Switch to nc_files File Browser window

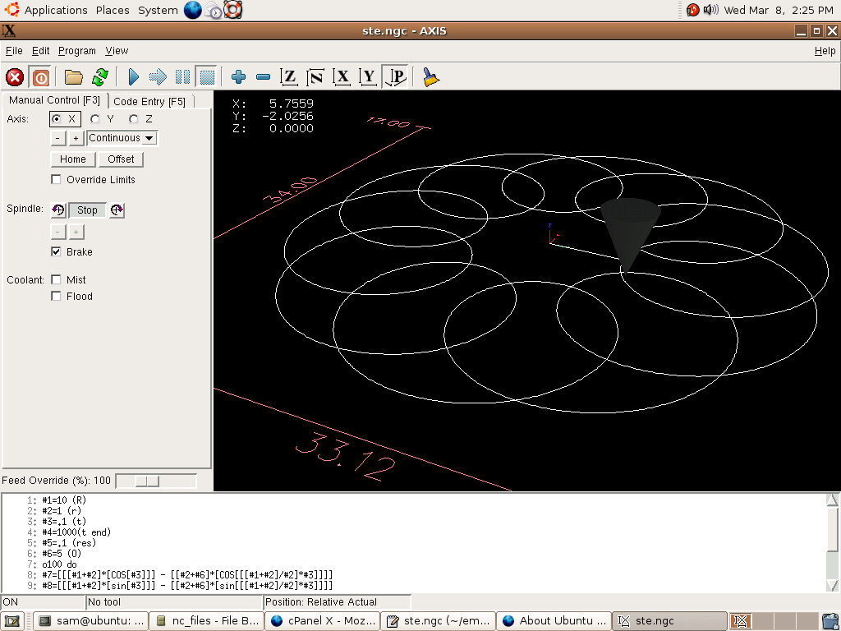(x=206, y=621)
